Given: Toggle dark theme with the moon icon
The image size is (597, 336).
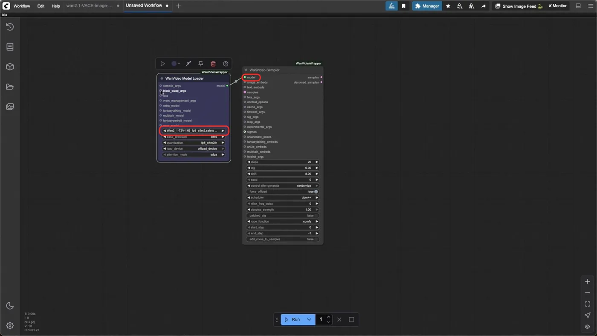Looking at the screenshot, I should (10, 306).
